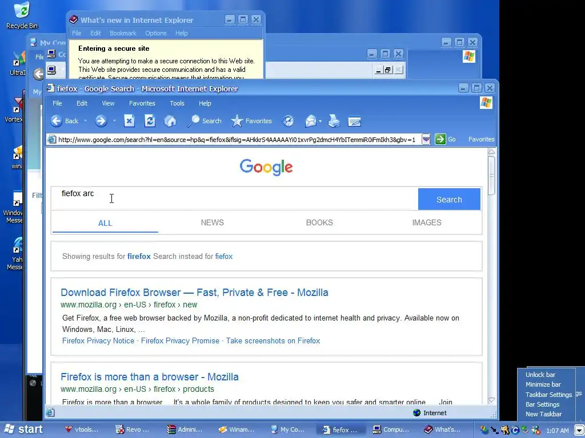Click the taskbar dropdown arrow beside the clock
Screen dimensions: 585x438
pyautogui.click(x=579, y=430)
